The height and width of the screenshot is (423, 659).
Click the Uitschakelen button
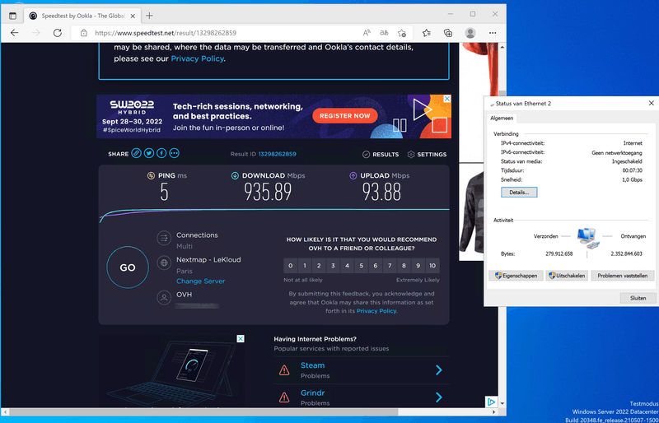[567, 276]
